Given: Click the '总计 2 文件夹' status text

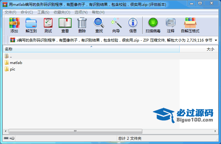Looking at the screenshot, I should (x=130, y=138).
